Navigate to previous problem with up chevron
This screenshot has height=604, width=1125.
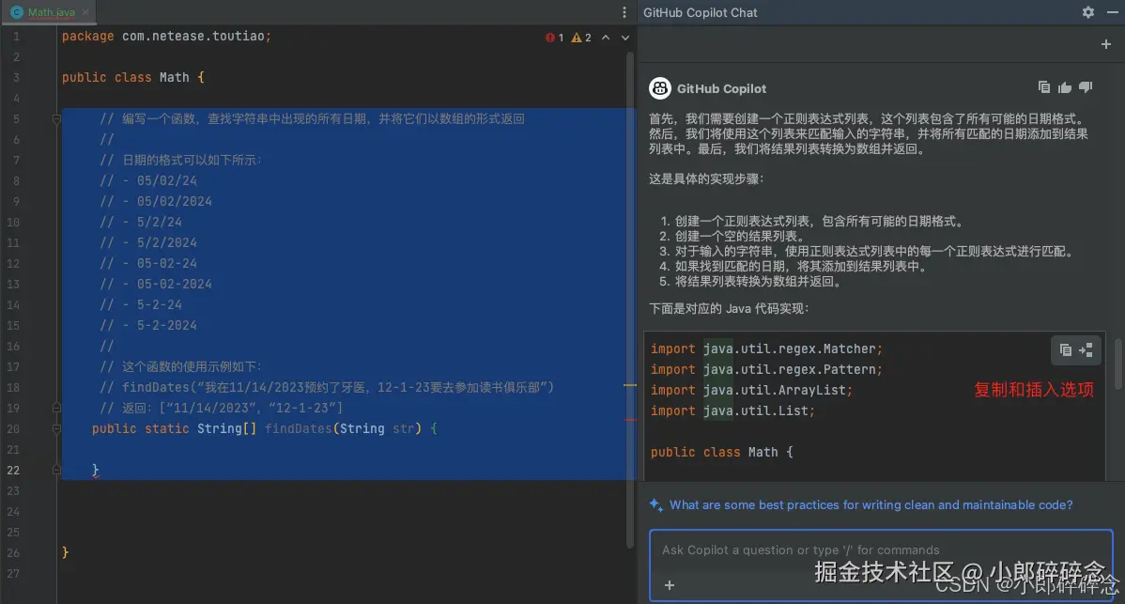[x=605, y=38]
